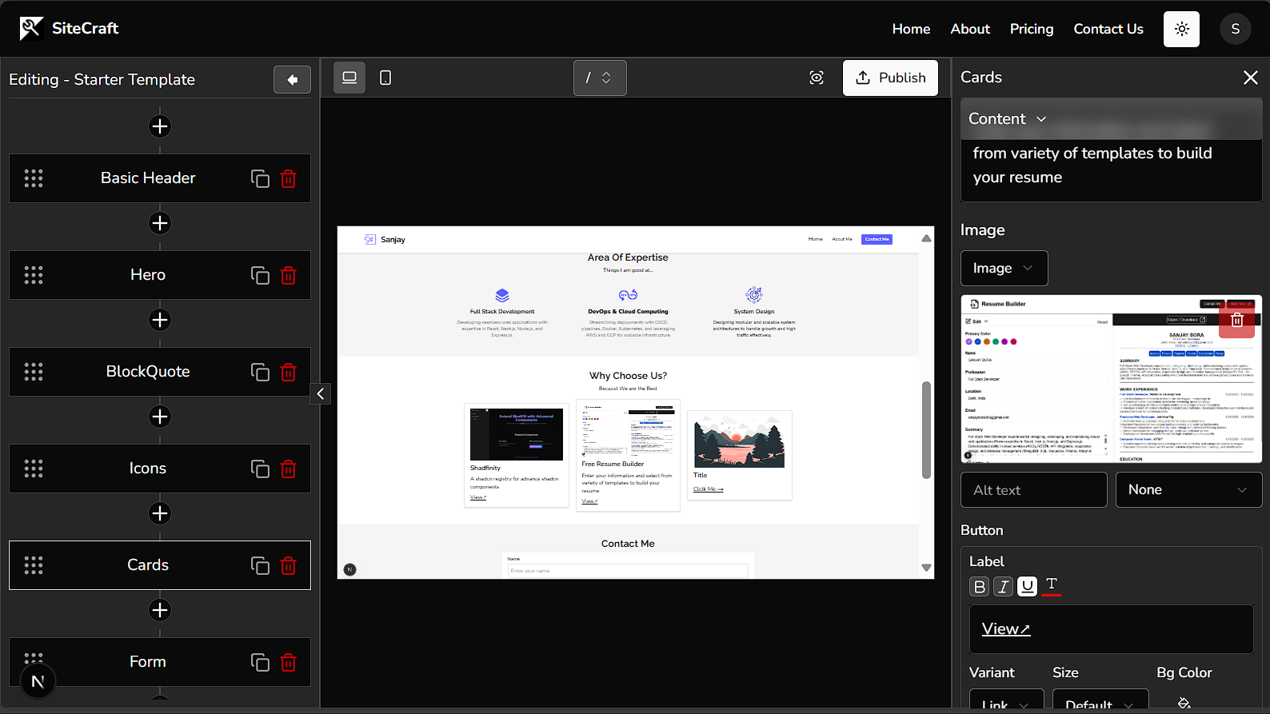Screen dimensions: 1270x714
Task: Open the None dropdown beside Alt text
Action: pyautogui.click(x=1188, y=490)
